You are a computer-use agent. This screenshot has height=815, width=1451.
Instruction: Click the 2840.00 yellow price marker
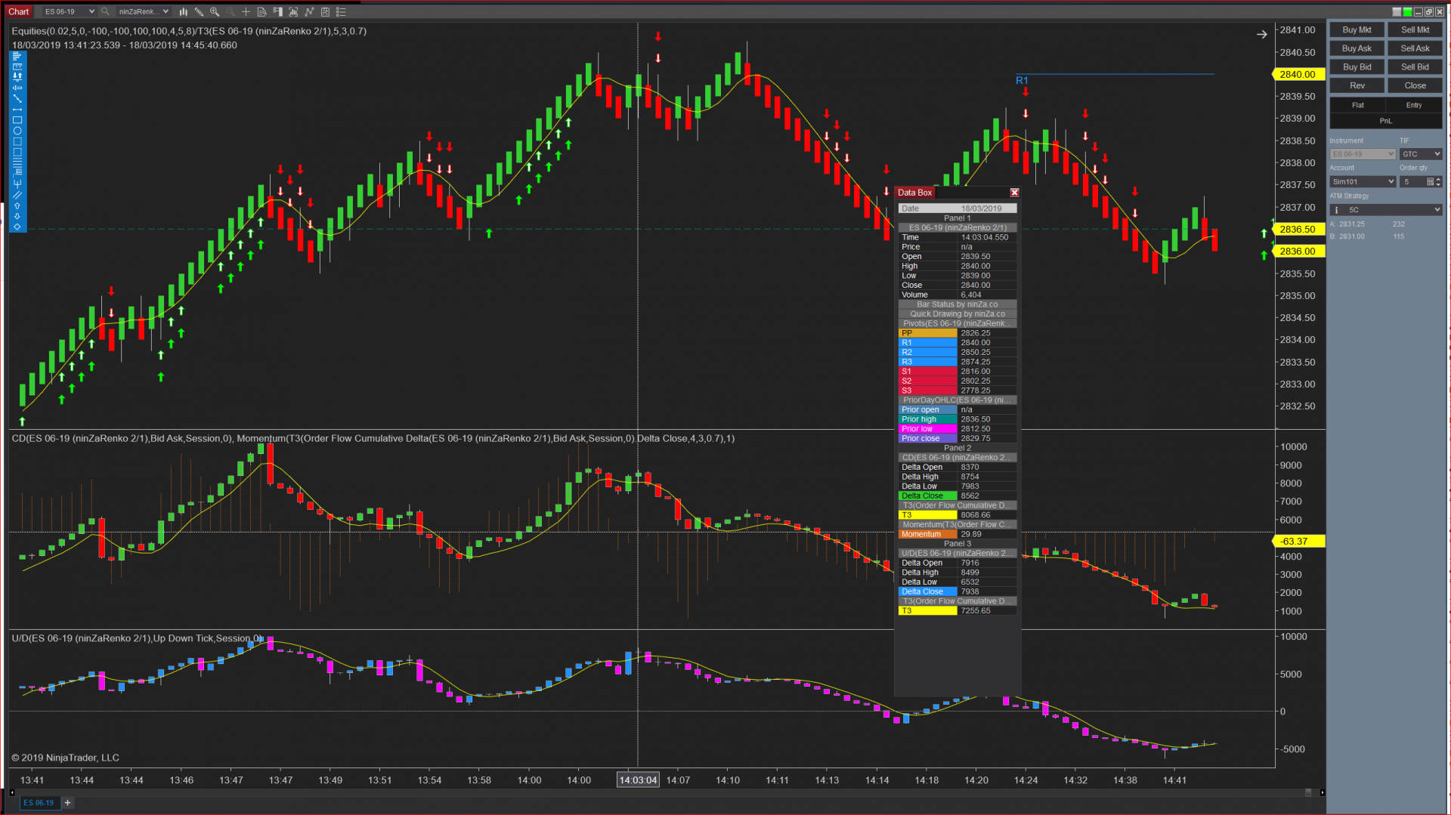pos(1298,75)
